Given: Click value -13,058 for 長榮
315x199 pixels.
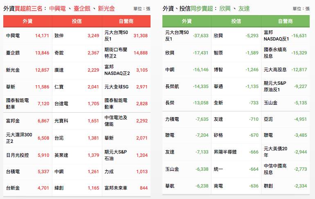Looking at the screenshot, I should click(x=201, y=103).
